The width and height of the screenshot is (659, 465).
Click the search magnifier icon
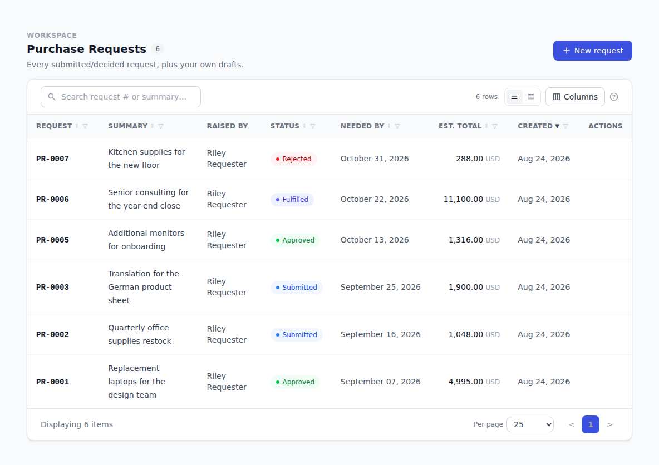coord(52,97)
